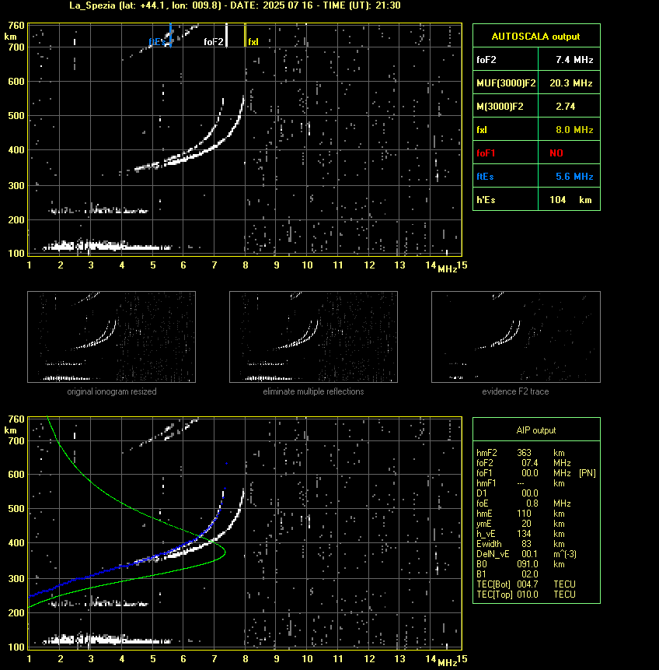Viewport: 659px width, 670px height.
Task: Click the 'evidence F2 trace' caption
Action: pyautogui.click(x=515, y=391)
